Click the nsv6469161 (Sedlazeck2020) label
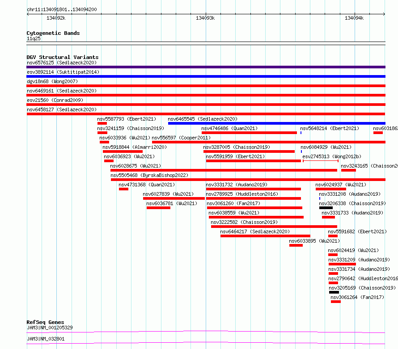This screenshot has width=398, height=349. click(62, 91)
